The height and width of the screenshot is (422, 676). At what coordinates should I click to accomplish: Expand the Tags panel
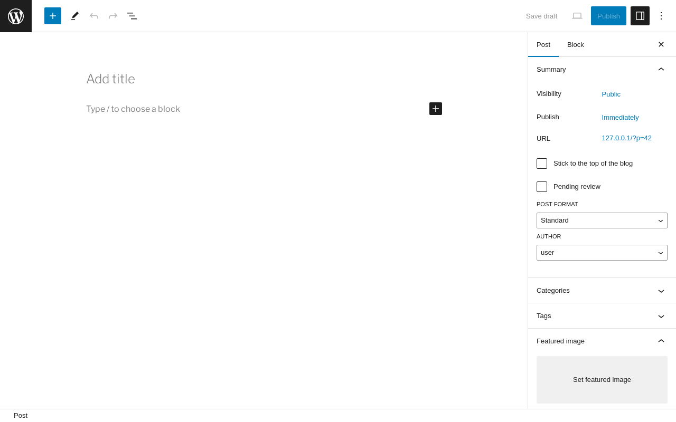pyautogui.click(x=602, y=316)
